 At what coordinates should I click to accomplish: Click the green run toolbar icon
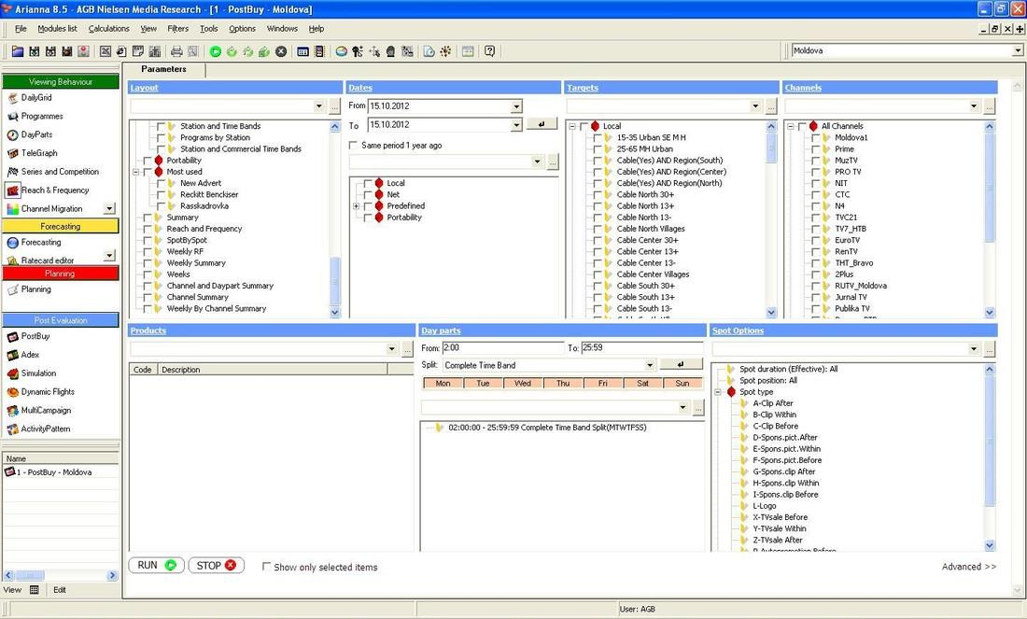(216, 51)
